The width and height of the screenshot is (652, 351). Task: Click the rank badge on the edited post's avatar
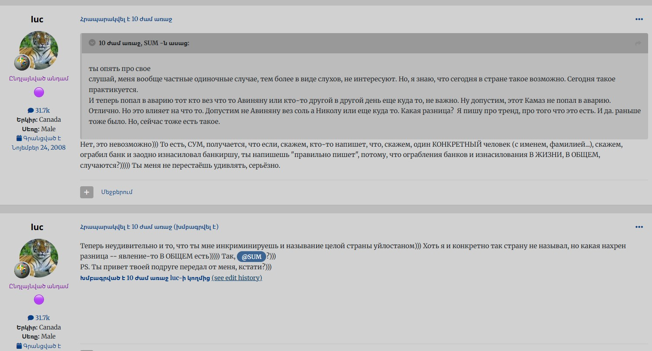(x=22, y=270)
